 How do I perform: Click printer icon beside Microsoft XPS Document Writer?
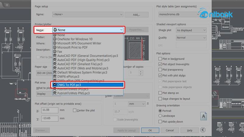point(55,43)
